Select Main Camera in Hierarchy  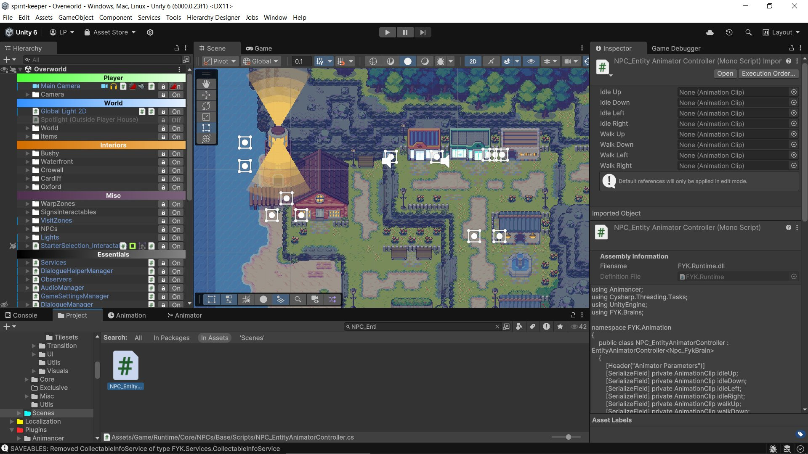point(60,86)
